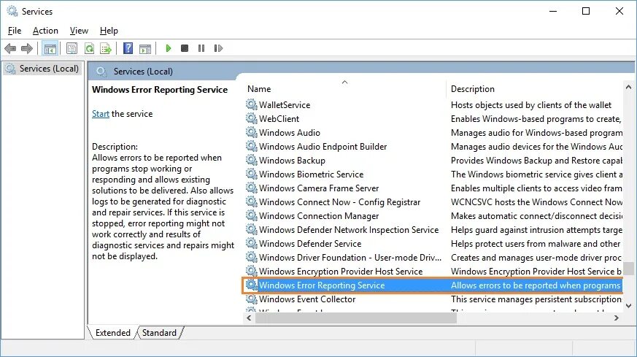637x357 pixels.
Task: Toggle Show/Hide Action Pane toolbar icon
Action: (145, 49)
